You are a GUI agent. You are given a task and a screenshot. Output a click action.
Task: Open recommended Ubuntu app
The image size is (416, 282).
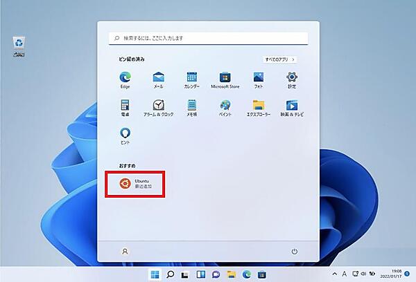135,184
